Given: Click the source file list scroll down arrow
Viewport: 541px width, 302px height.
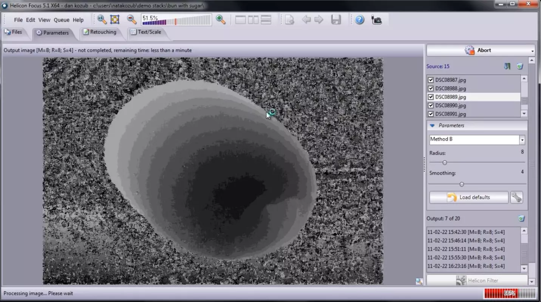Looking at the screenshot, I should point(524,114).
